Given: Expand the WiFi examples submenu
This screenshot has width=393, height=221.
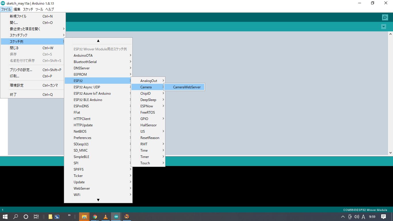Looking at the screenshot, I should (x=98, y=195).
